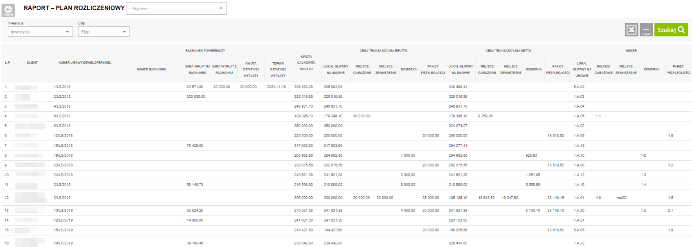Image resolution: width=692 pixels, height=247 pixels.
Task: Select contract number 18/LS/2019
Action: (63, 243)
